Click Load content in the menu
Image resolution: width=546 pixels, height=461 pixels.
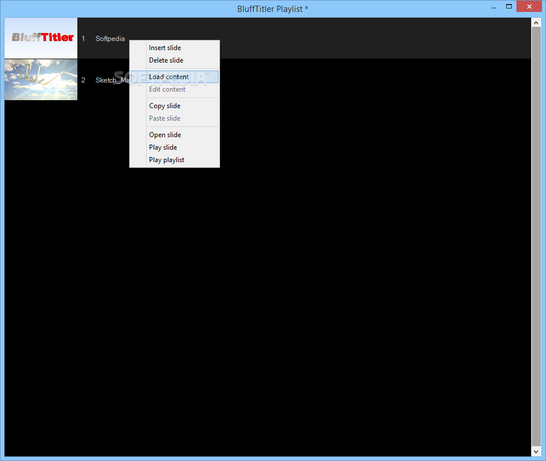[x=175, y=77]
